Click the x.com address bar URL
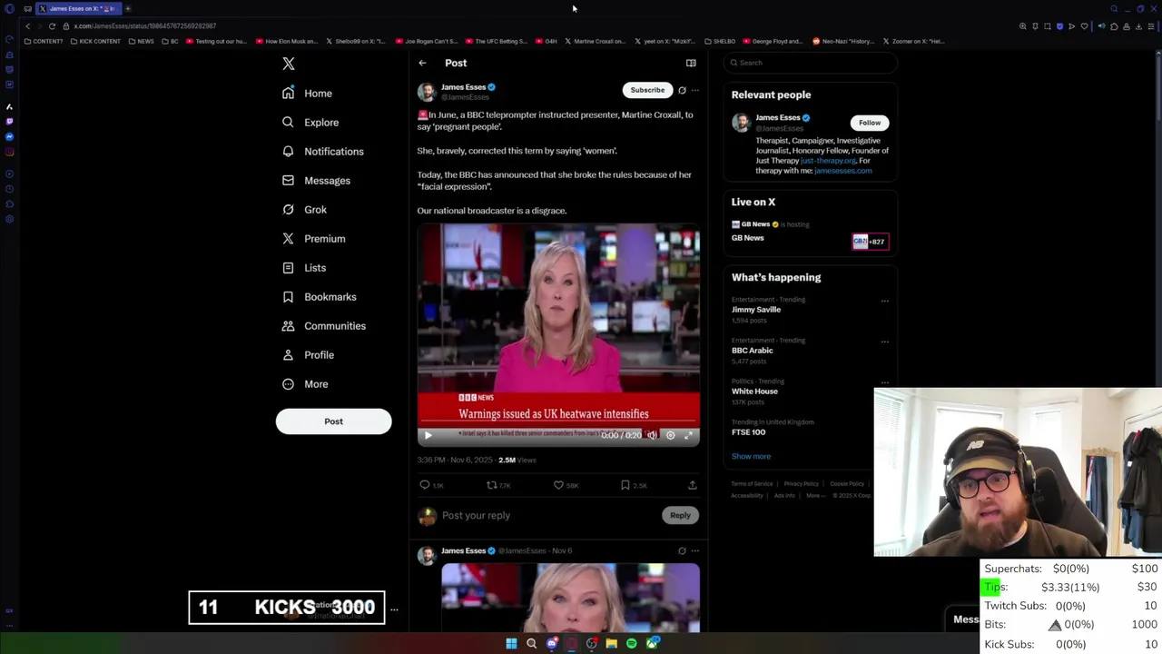The width and height of the screenshot is (1162, 654). click(145, 26)
